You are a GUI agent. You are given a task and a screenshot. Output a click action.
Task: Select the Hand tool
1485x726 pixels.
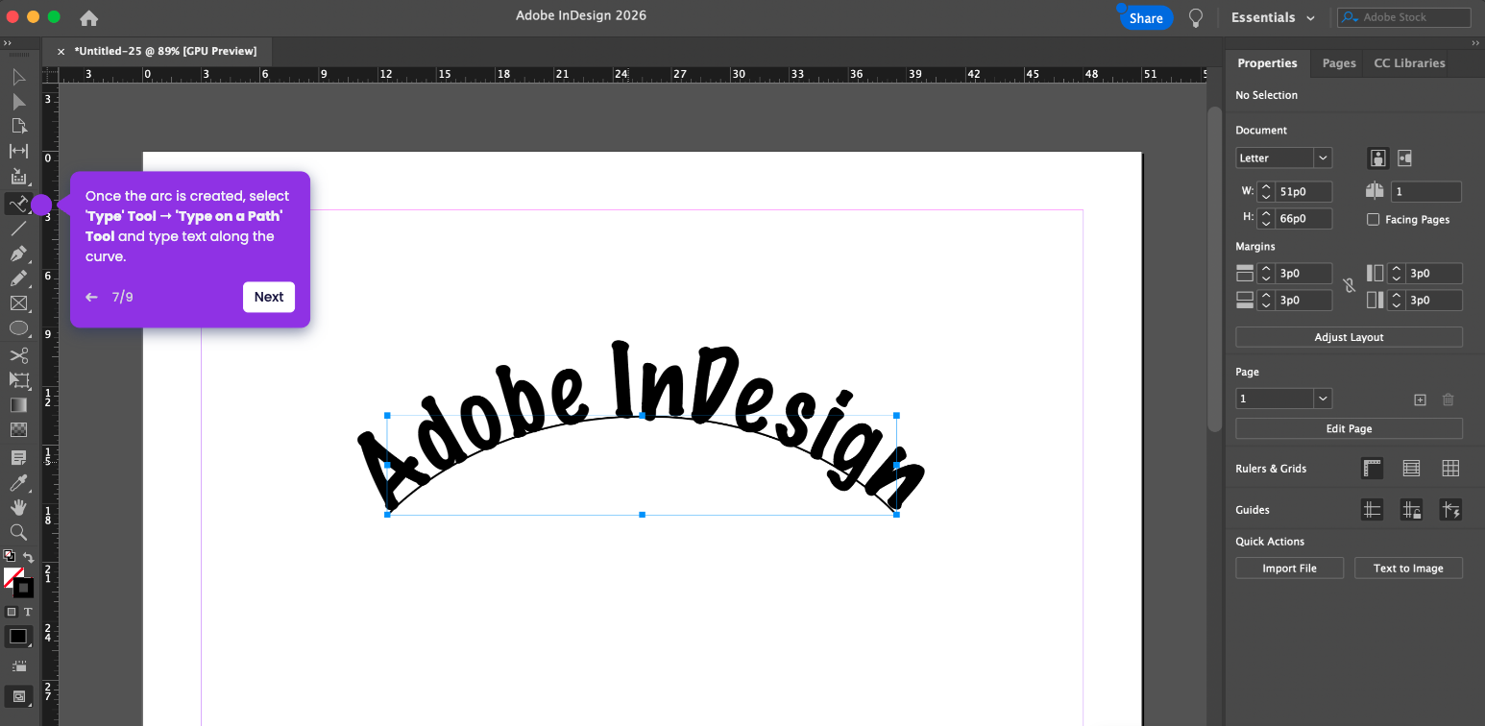(x=18, y=507)
